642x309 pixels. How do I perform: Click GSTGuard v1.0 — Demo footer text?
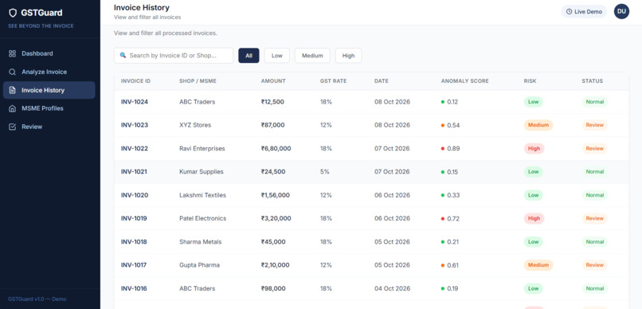pyautogui.click(x=37, y=299)
